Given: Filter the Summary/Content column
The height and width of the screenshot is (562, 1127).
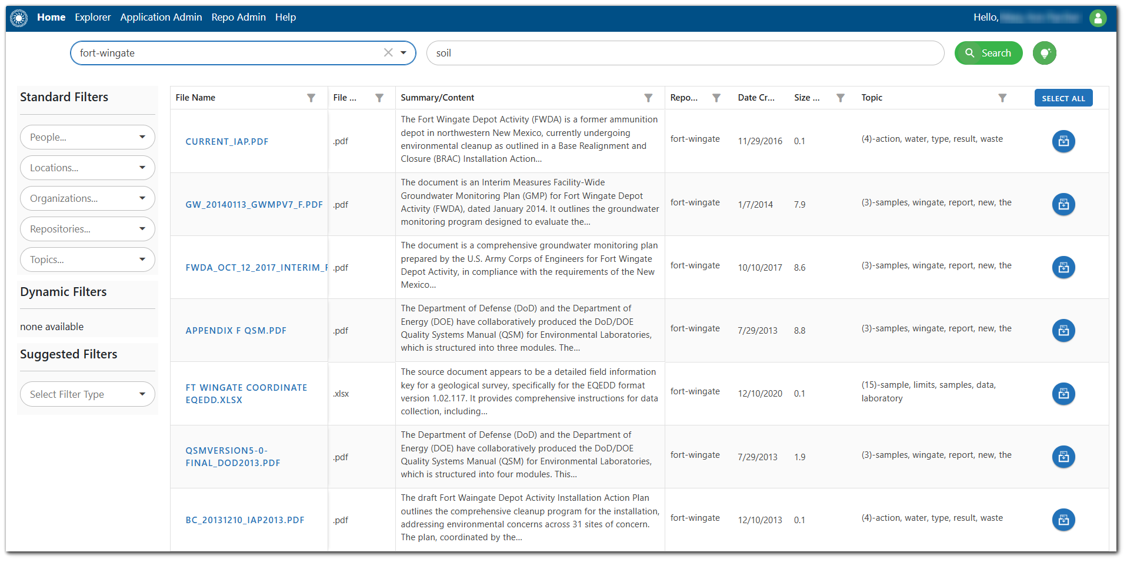Looking at the screenshot, I should (648, 98).
